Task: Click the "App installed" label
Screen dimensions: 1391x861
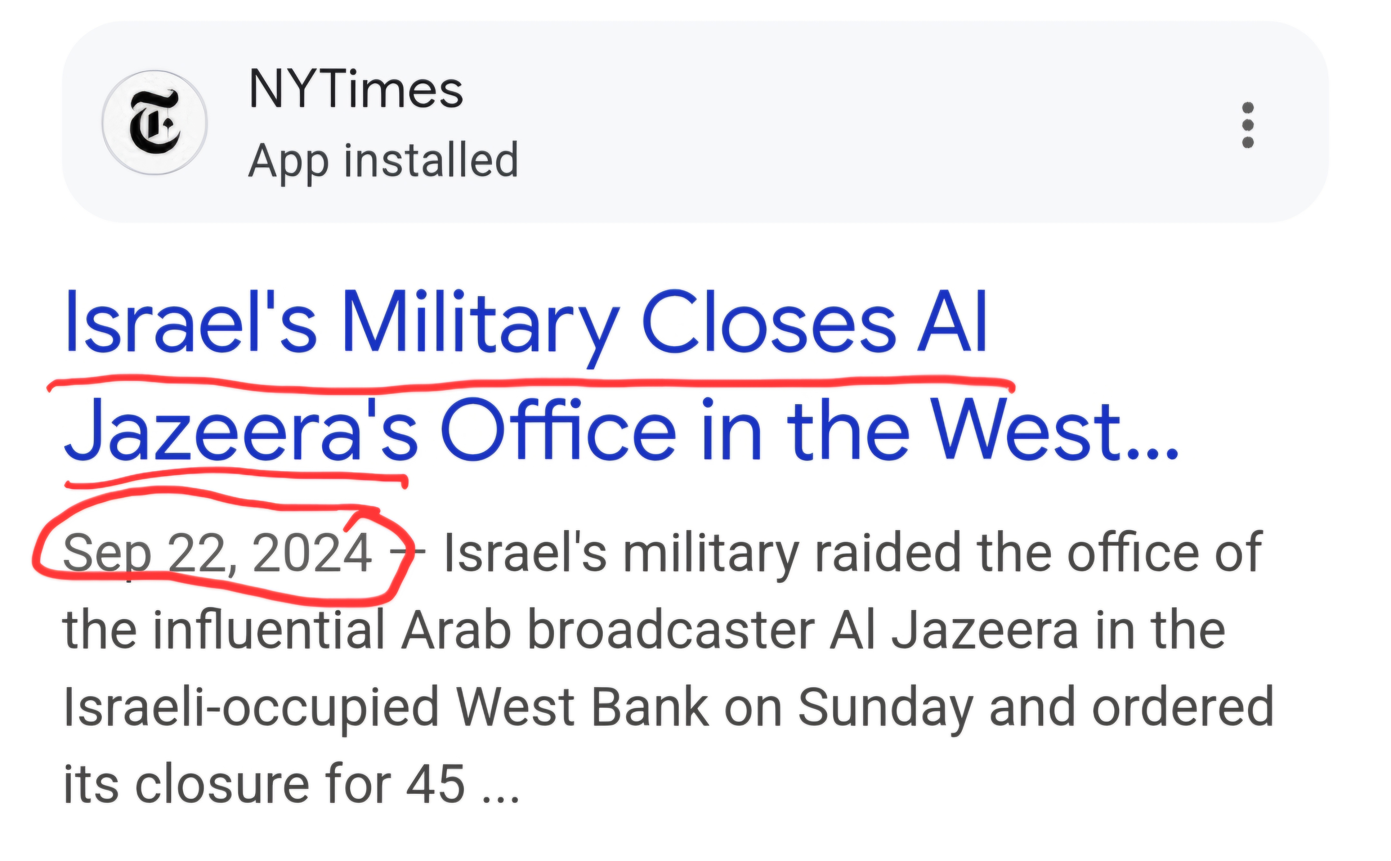Action: pyautogui.click(x=383, y=161)
